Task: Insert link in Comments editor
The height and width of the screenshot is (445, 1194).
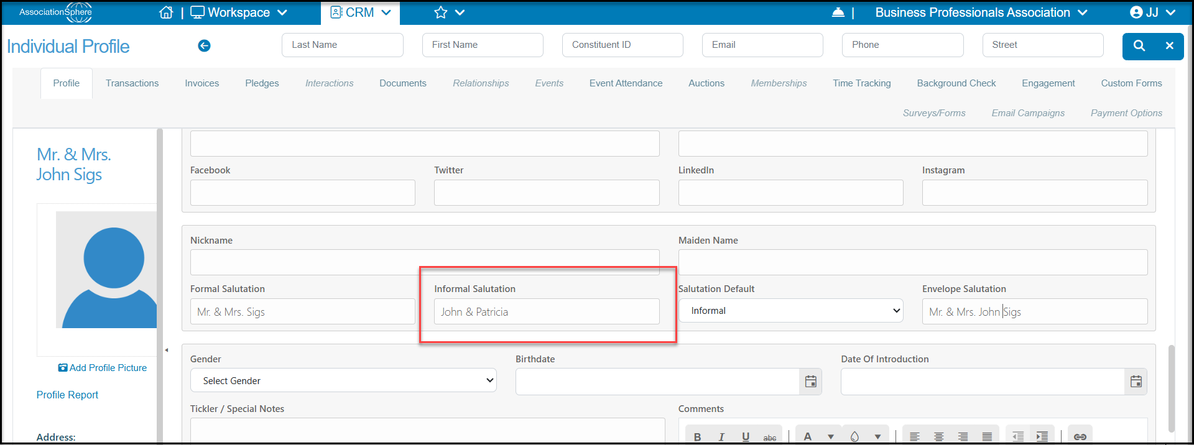Action: (x=1080, y=437)
